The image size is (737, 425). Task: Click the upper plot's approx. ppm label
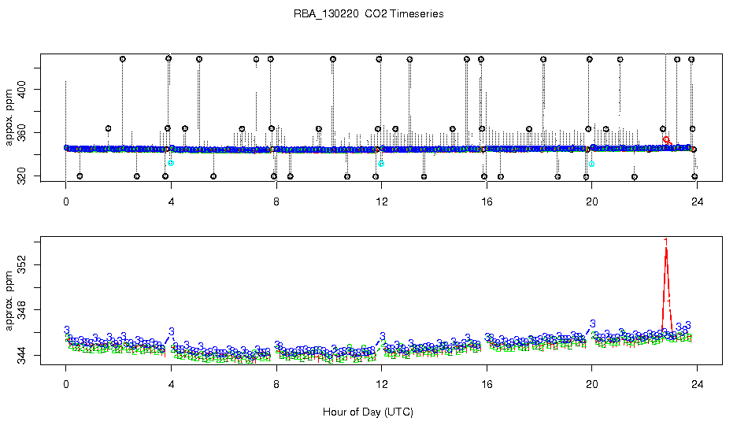pyautogui.click(x=9, y=117)
